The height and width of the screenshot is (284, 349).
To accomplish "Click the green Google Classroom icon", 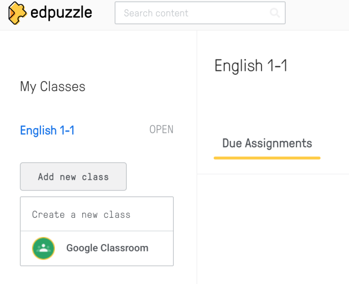I will click(x=43, y=248).
